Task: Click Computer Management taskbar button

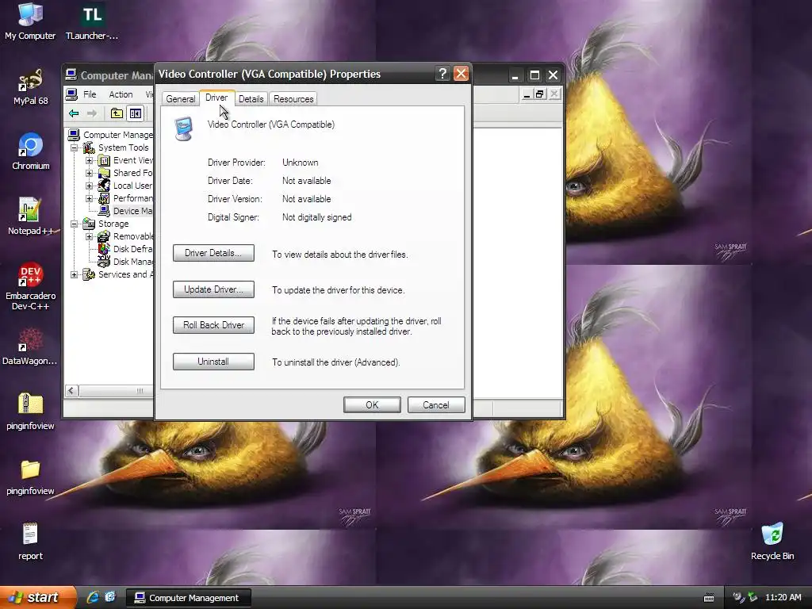Action: coord(189,598)
